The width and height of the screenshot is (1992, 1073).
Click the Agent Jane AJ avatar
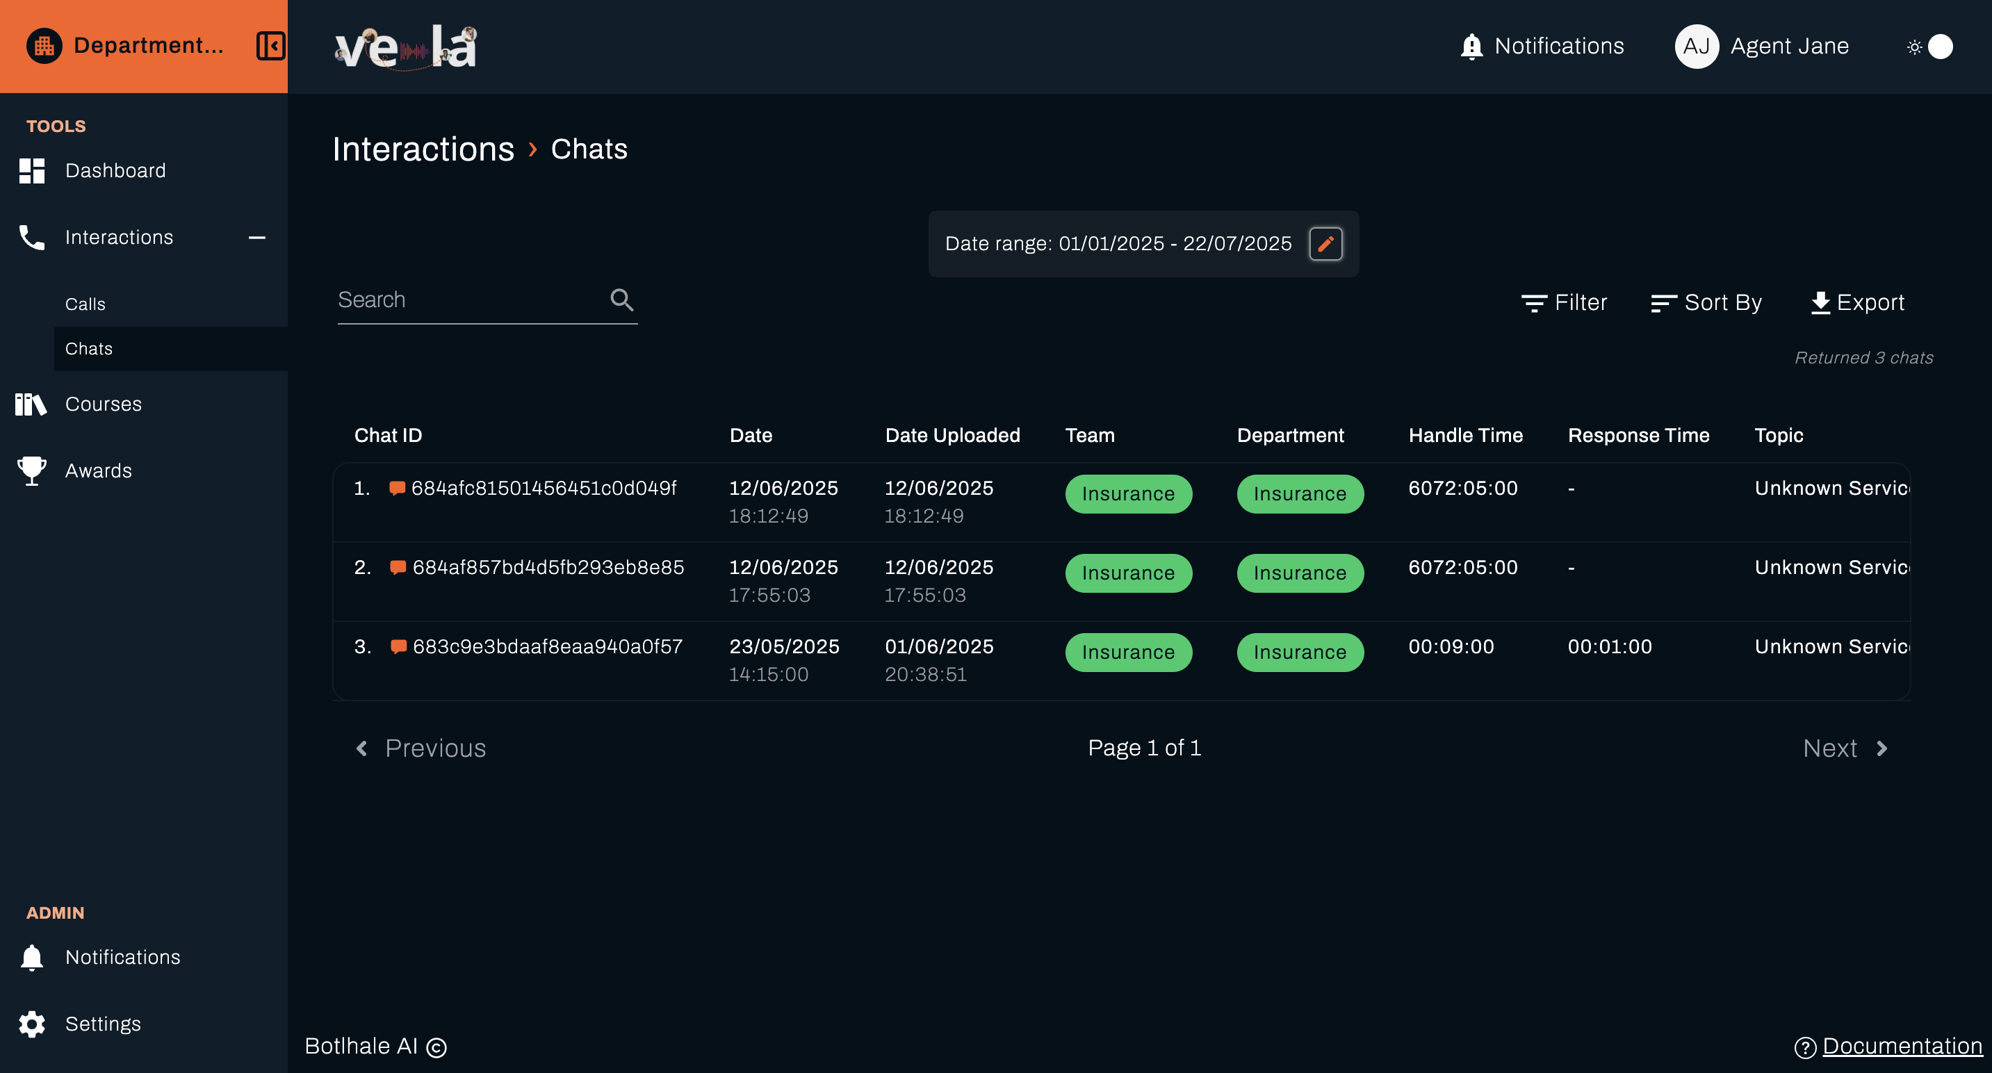[x=1696, y=47]
